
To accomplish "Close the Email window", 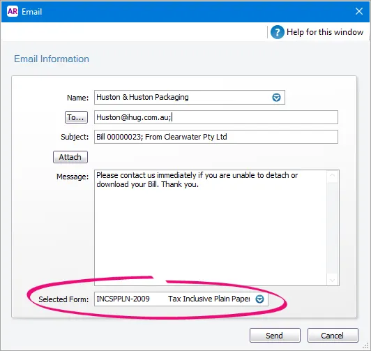I will tap(359, 11).
